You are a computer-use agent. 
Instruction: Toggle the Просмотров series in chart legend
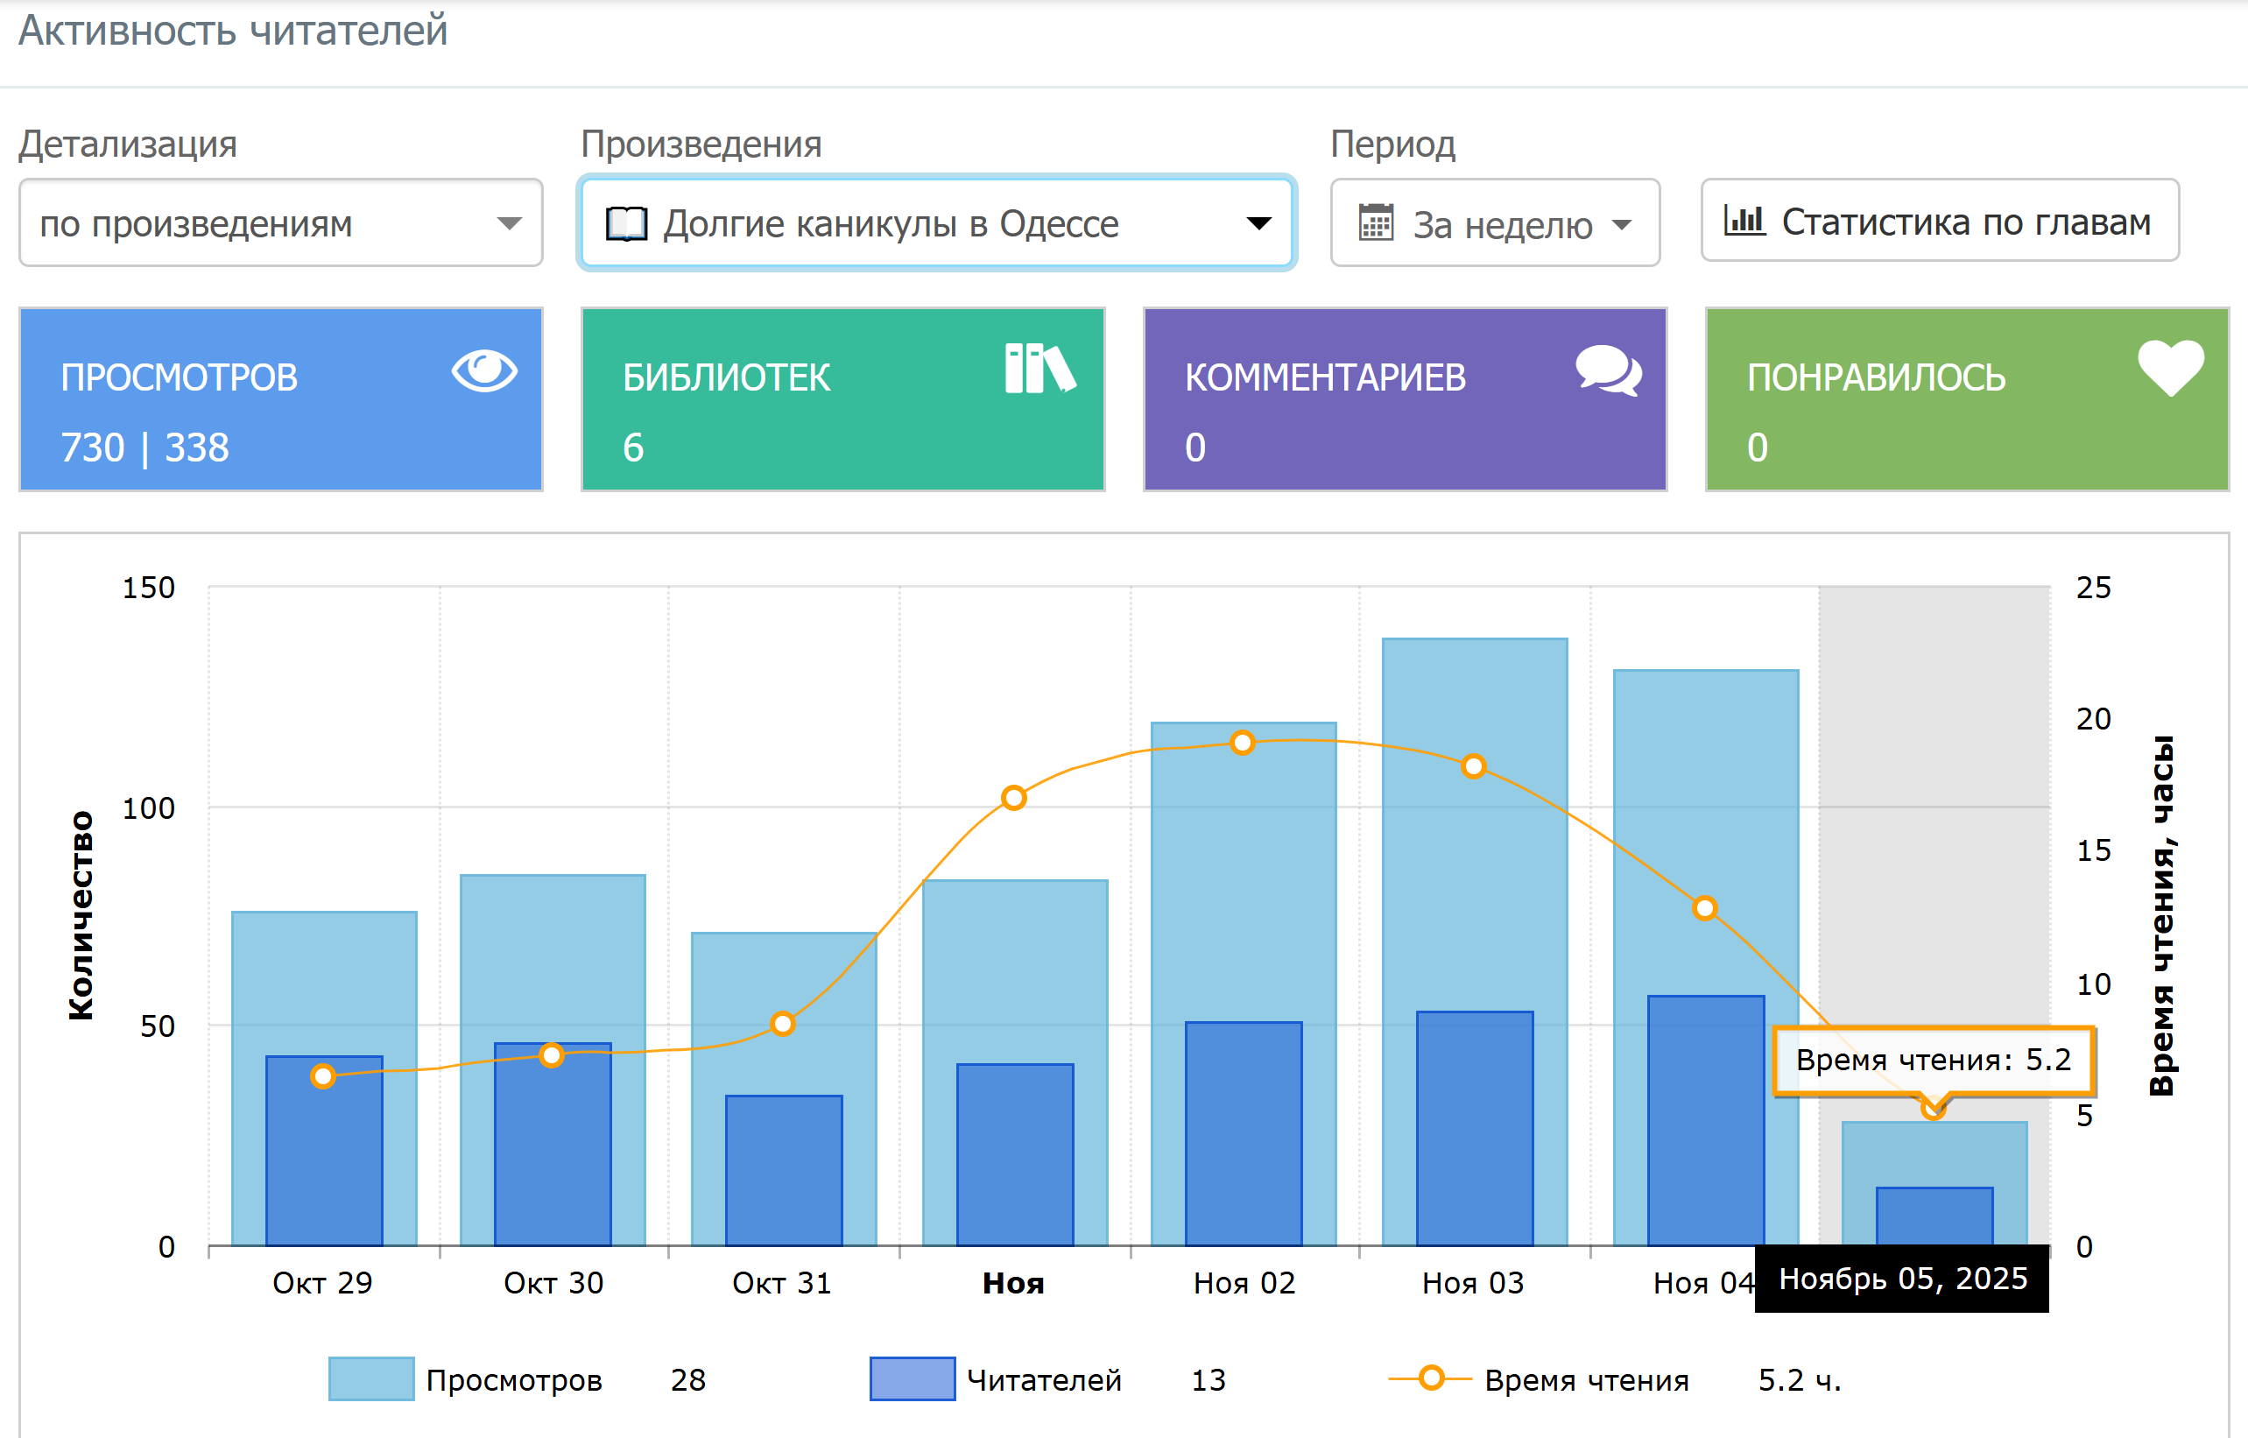click(x=513, y=1380)
